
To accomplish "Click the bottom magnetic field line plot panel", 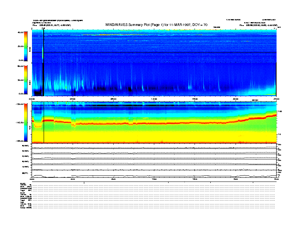I will [154, 174].
